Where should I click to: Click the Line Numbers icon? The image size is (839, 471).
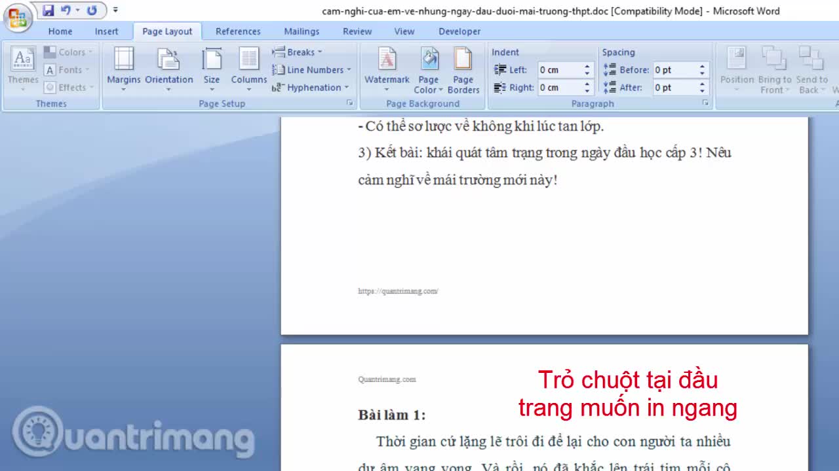pyautogui.click(x=278, y=70)
